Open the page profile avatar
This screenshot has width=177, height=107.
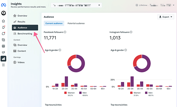pos(4,13)
